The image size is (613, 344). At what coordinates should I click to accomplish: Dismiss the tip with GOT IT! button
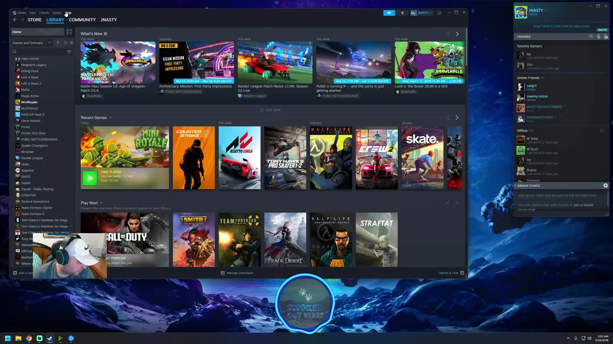point(602,30)
